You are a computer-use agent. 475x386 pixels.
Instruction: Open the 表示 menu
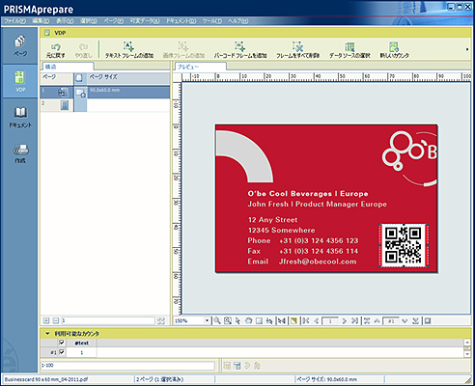tap(65, 21)
